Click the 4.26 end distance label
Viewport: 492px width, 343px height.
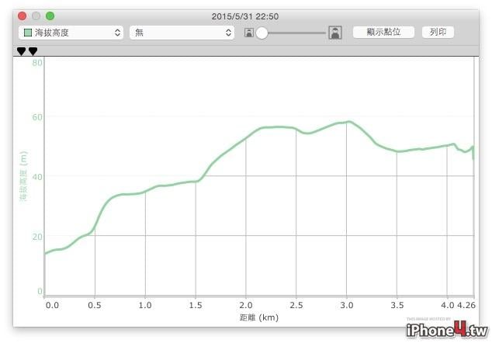point(466,305)
